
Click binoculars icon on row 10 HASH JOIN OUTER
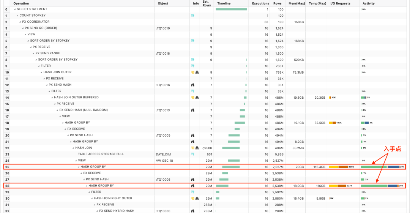[x=197, y=72]
